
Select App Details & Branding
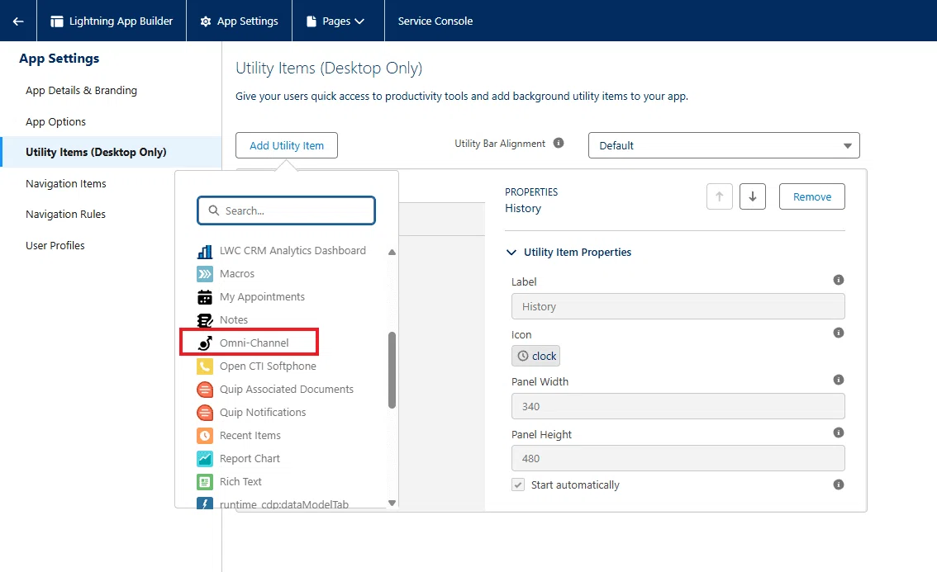click(81, 90)
